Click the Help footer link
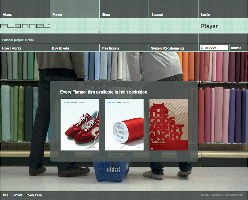This screenshot has height=200, width=248. [6, 195]
